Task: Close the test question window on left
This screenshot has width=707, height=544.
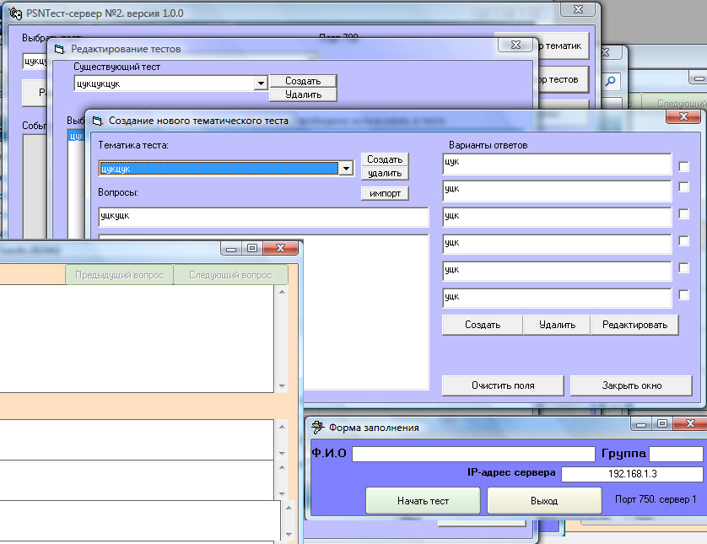Action: coord(280,248)
